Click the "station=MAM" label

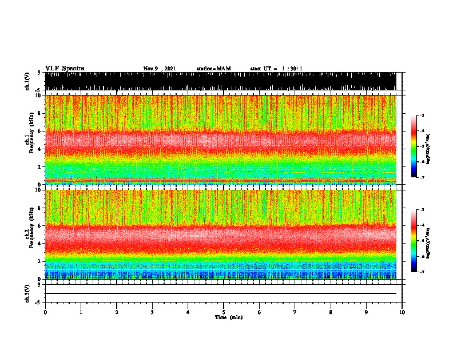(x=213, y=69)
